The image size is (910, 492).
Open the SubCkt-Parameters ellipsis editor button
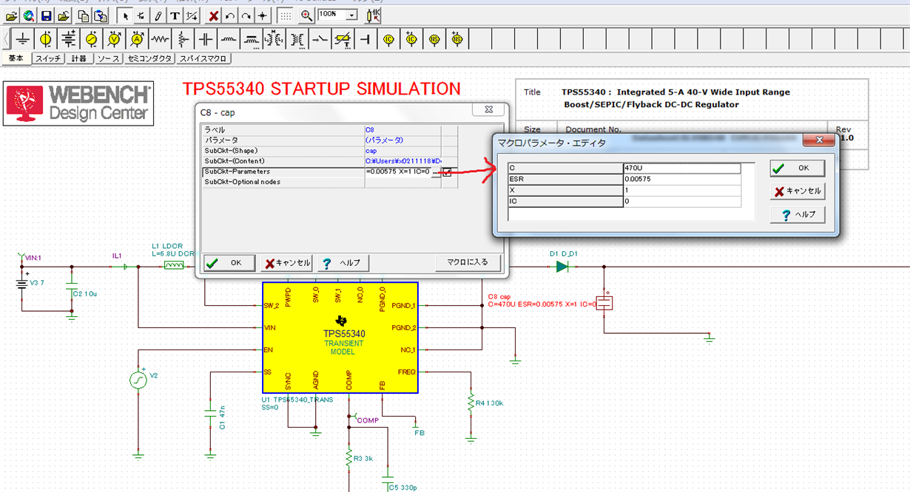coord(436,171)
